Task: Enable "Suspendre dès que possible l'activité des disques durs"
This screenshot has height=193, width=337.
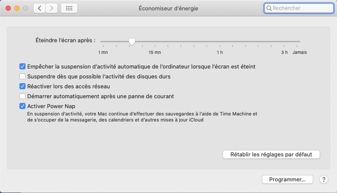Action: pyautogui.click(x=22, y=77)
